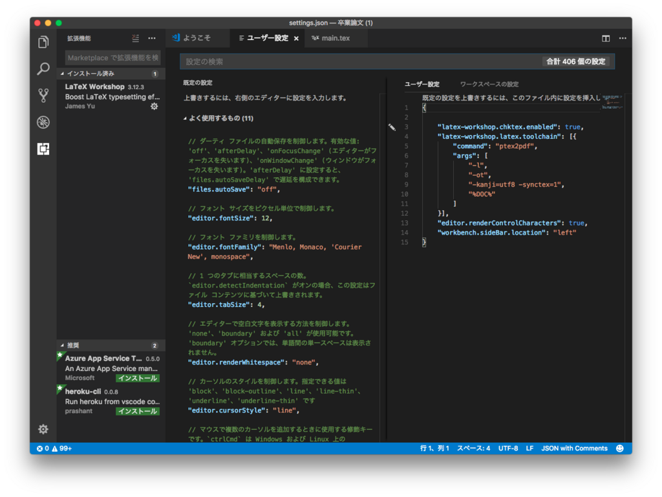The width and height of the screenshot is (662, 497).
Task: Open LaTeX Workshop extension gear menu
Action: (155, 107)
